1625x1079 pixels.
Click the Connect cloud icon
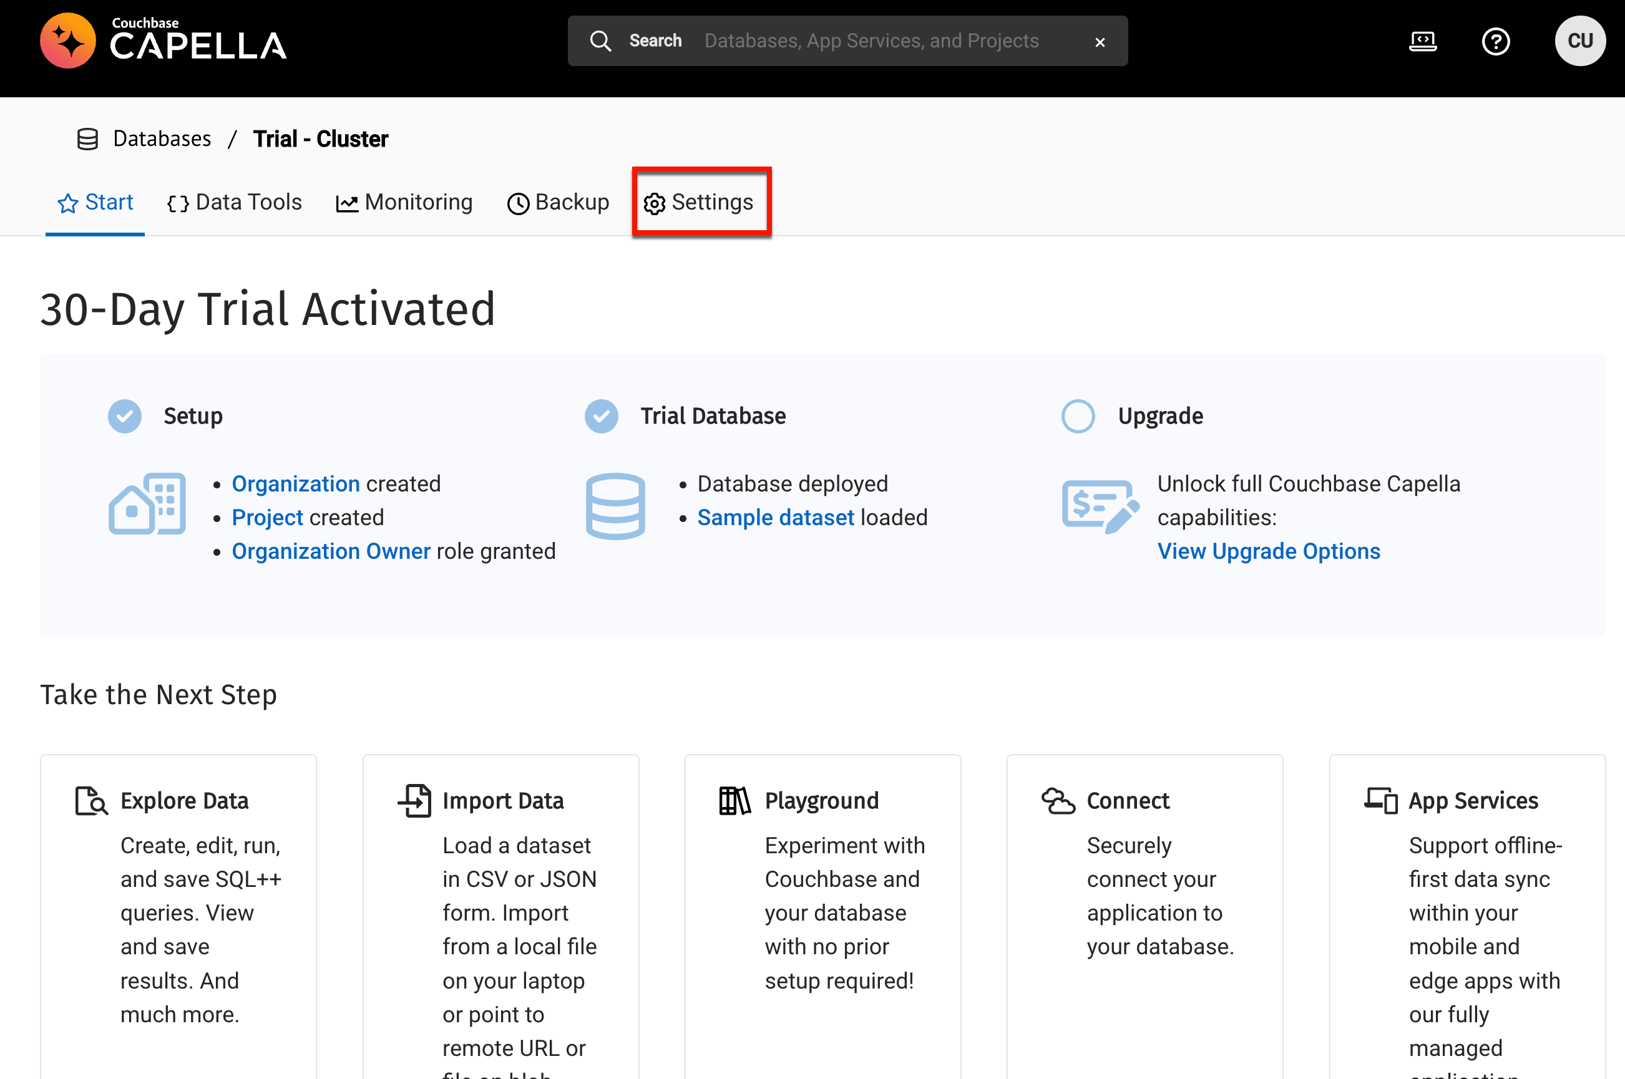pyautogui.click(x=1058, y=800)
